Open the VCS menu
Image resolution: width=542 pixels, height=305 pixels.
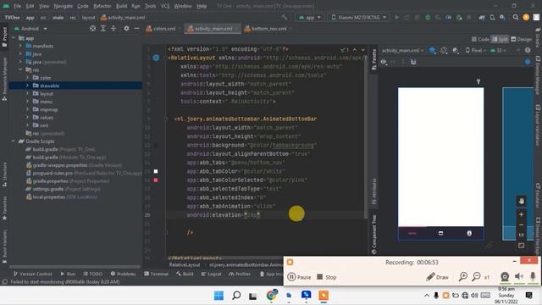[165, 6]
